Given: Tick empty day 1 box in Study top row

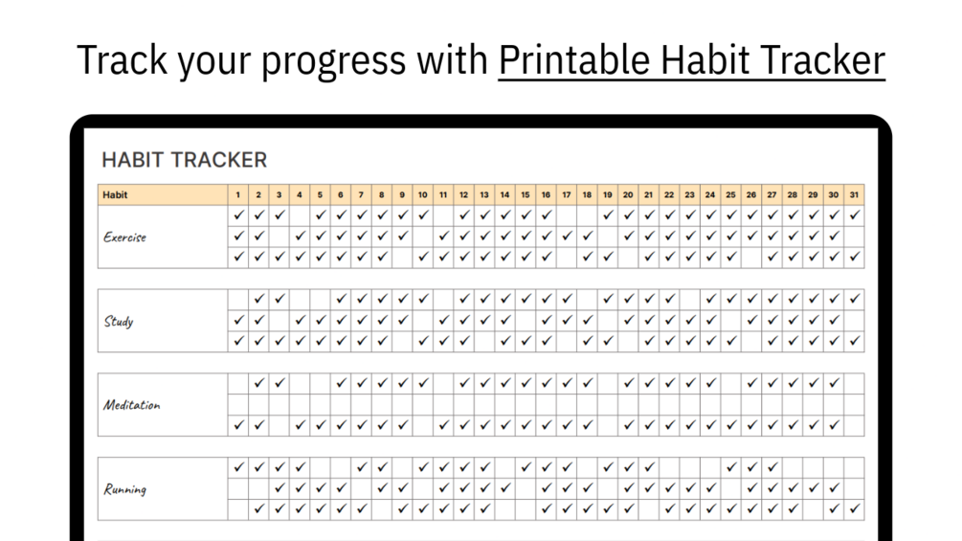Looking at the screenshot, I should (x=238, y=299).
